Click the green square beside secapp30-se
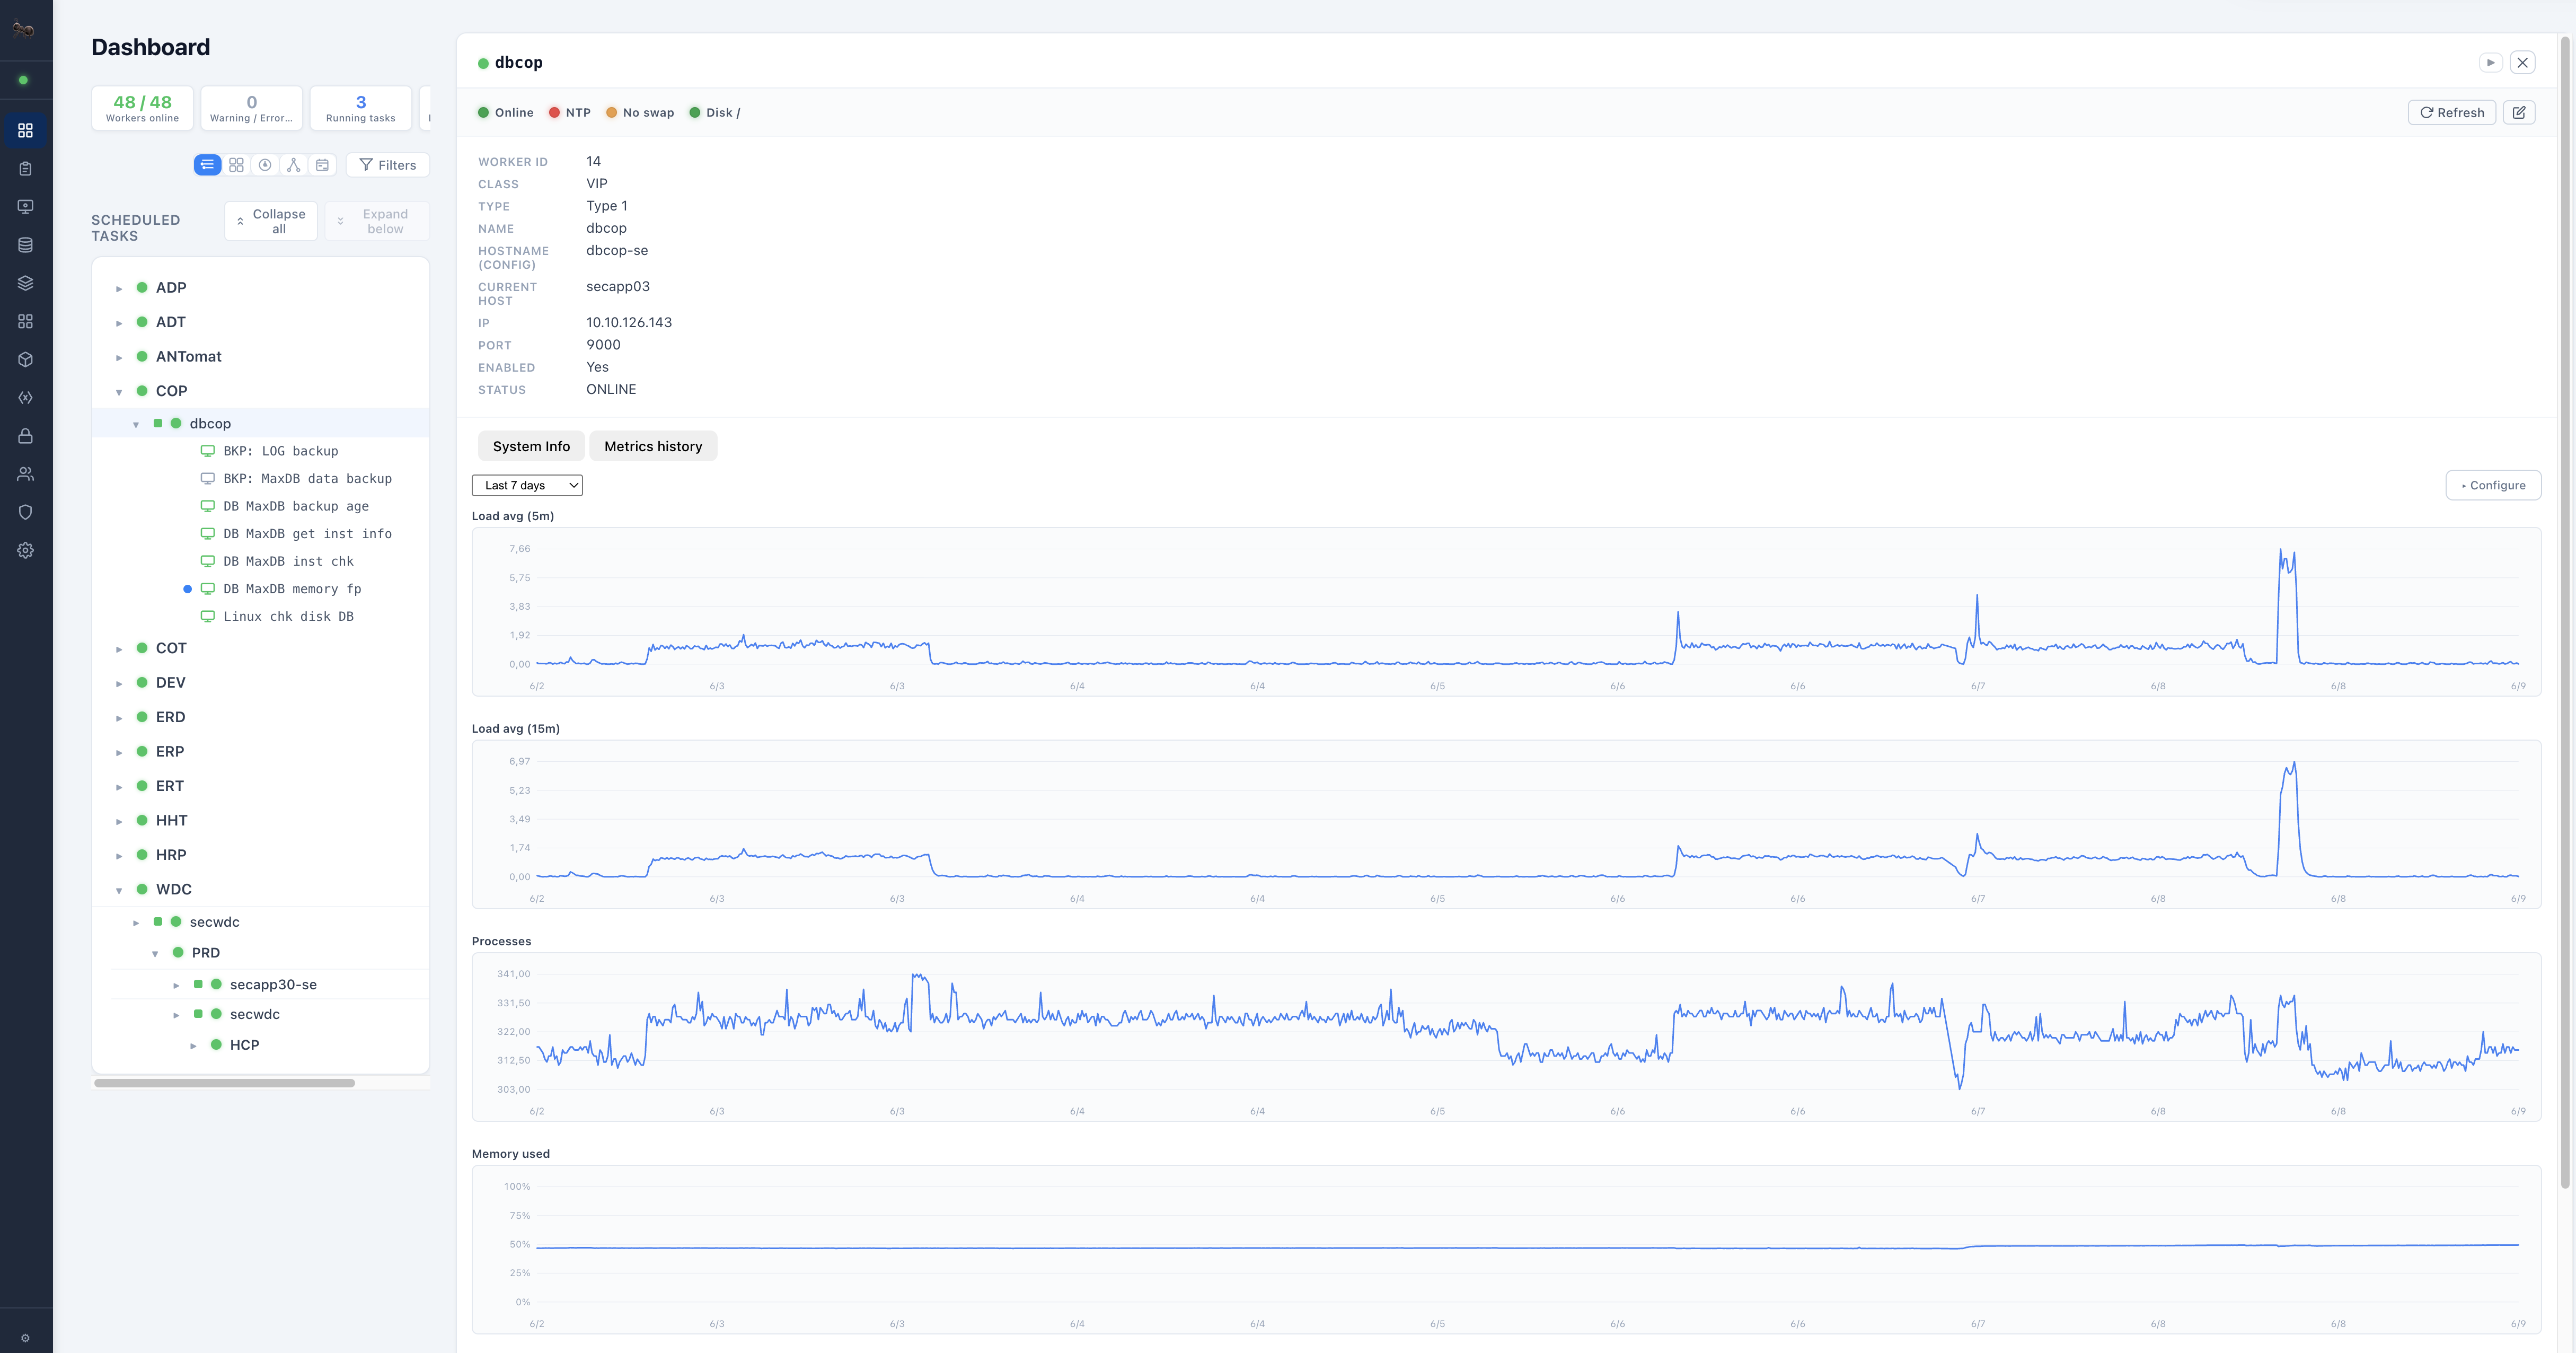 click(x=198, y=984)
